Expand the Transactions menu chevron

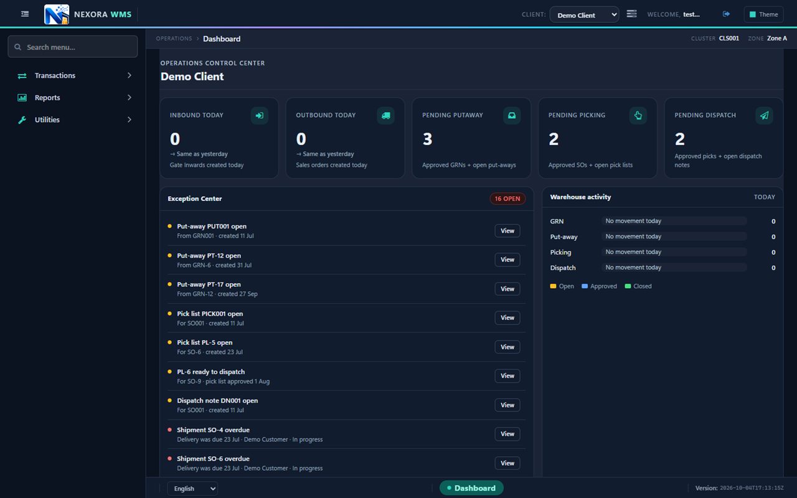tap(130, 75)
